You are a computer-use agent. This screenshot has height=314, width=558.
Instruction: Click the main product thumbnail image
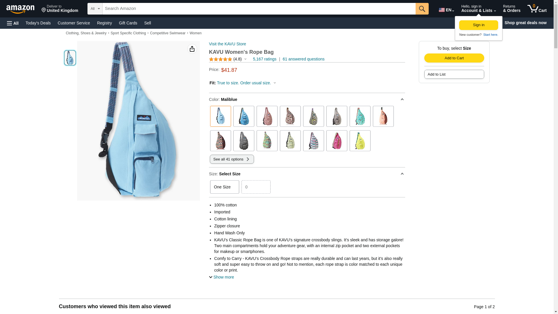[x=70, y=58]
